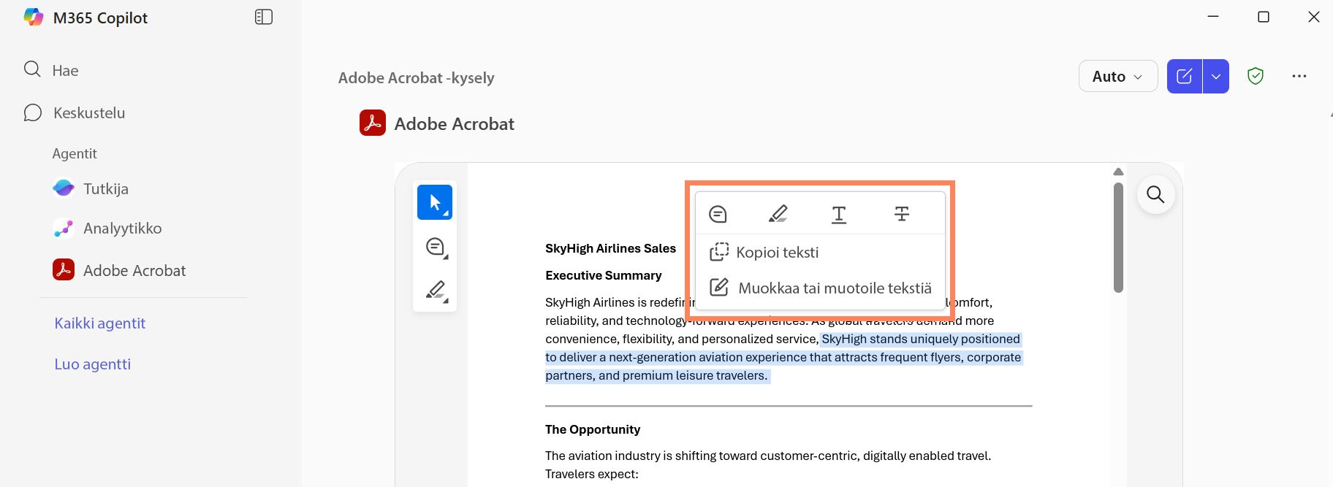Screen dimensions: 1333x487
Task: Click the Luo agentti link
Action: [x=93, y=364]
